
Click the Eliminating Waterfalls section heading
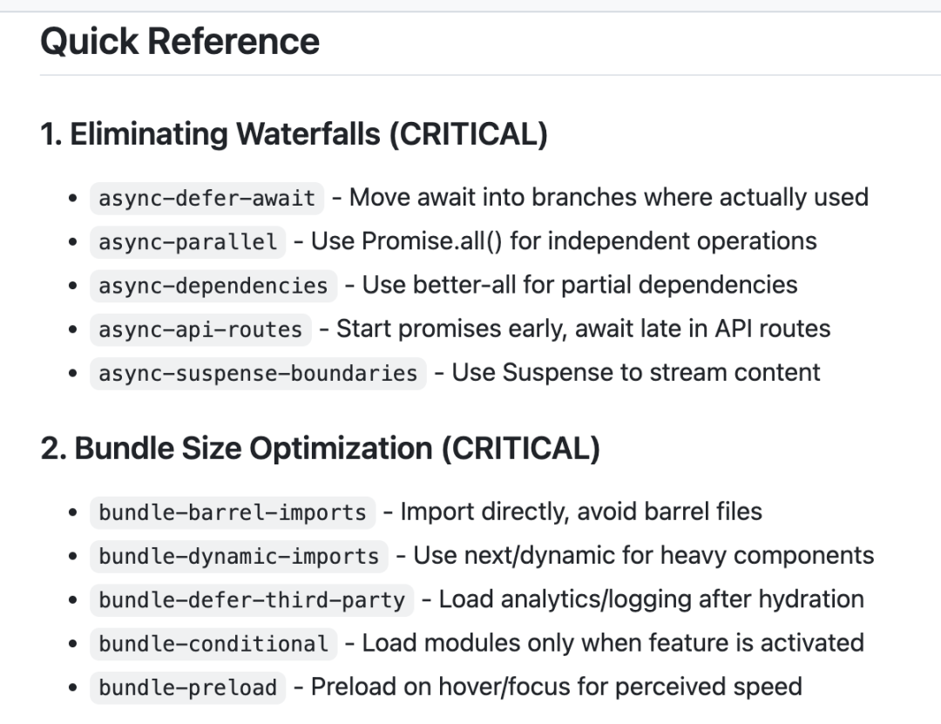tap(294, 135)
